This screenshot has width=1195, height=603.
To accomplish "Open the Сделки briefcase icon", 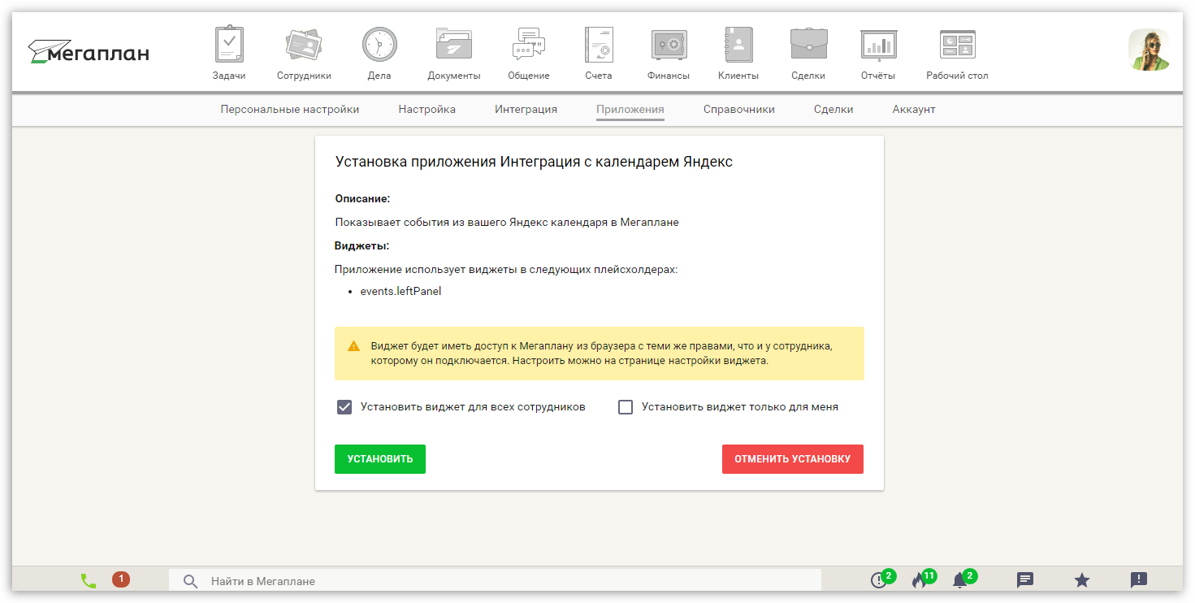I will tap(808, 45).
